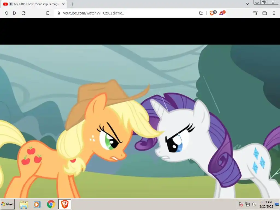
Task: Minimize the Brave browser window
Action: [x=257, y=2]
